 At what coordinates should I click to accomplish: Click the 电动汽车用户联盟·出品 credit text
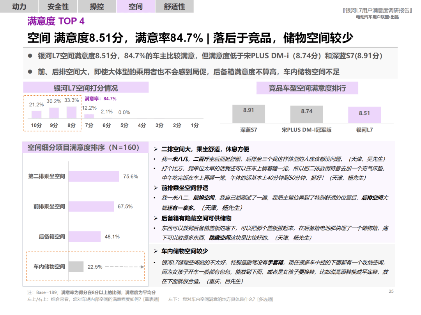(x=377, y=17)
